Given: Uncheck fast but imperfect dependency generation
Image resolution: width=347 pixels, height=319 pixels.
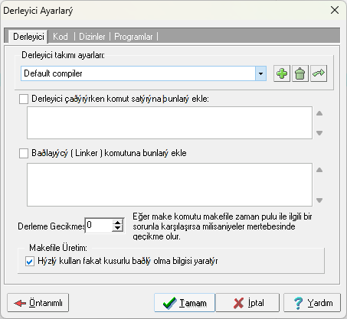Looking at the screenshot, I should tap(30, 262).
